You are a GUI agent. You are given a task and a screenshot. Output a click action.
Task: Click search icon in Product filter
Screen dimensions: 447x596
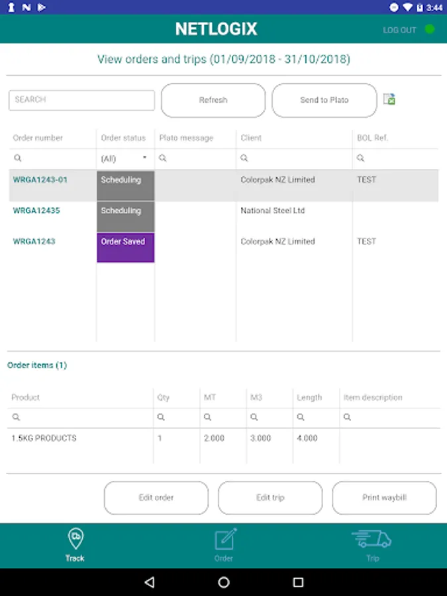16,418
